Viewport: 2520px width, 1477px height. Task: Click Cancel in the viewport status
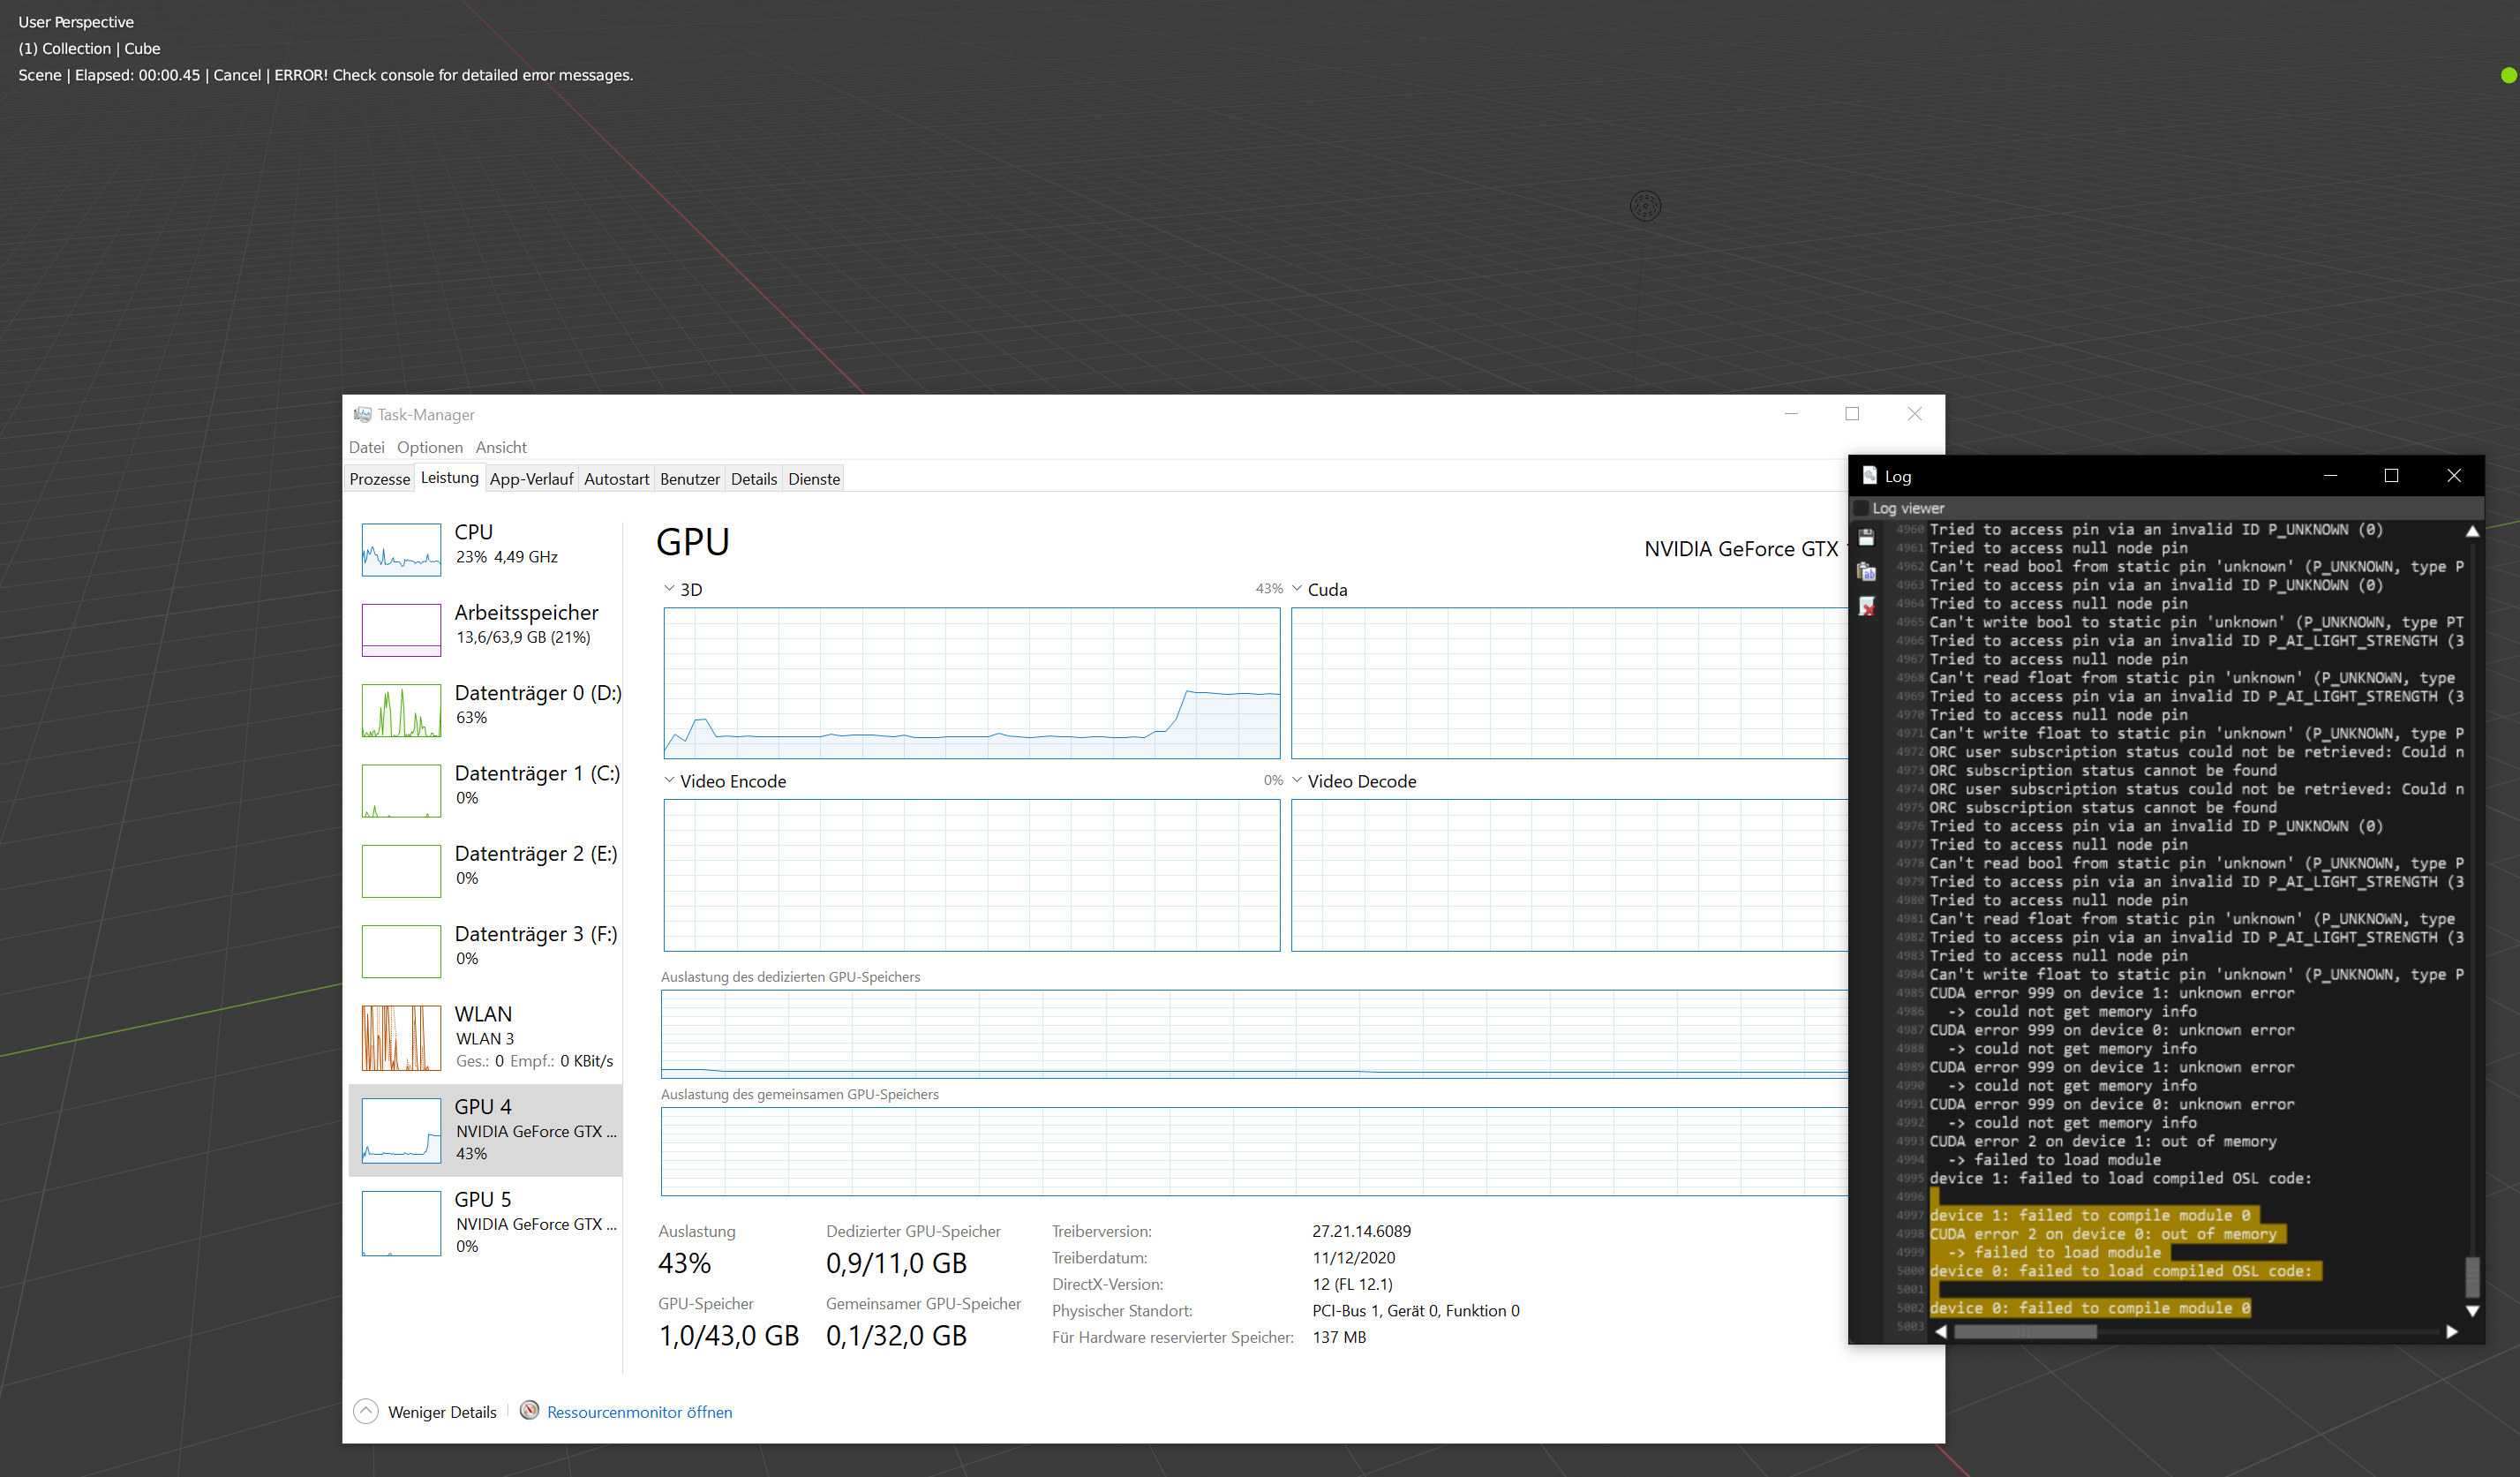[237, 75]
